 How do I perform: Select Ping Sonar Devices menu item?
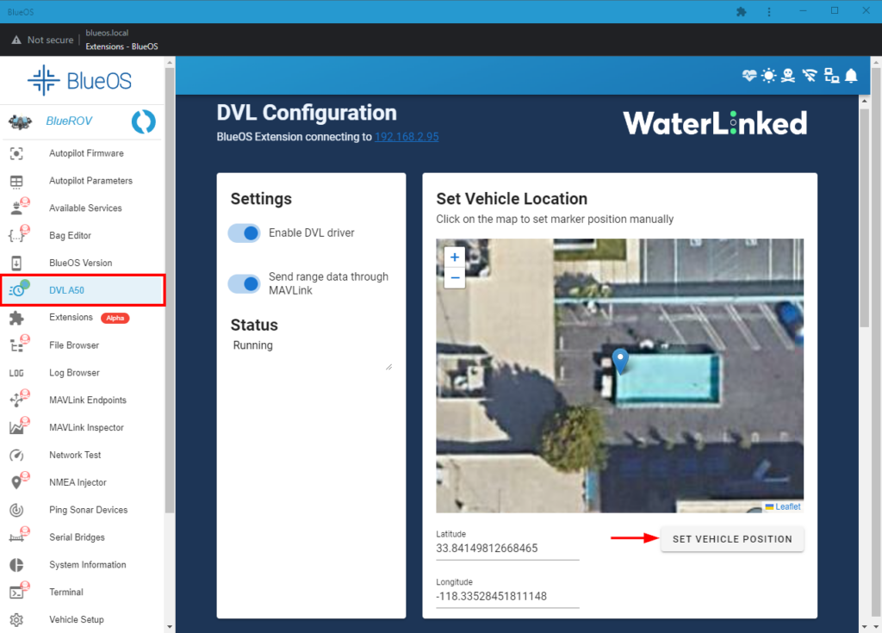tap(88, 510)
